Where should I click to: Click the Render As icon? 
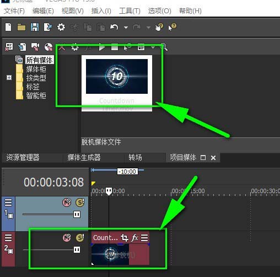pyautogui.click(x=48, y=27)
